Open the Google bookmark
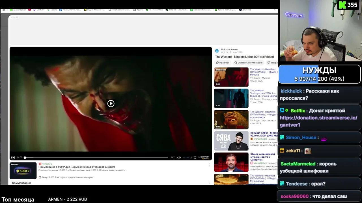 pyautogui.click(x=52, y=10)
